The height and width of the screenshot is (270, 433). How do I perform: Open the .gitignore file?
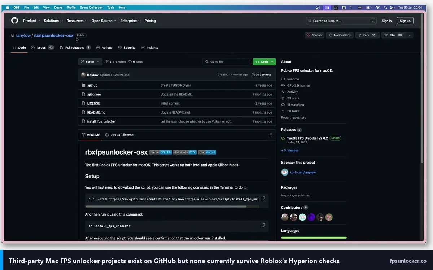[94, 94]
